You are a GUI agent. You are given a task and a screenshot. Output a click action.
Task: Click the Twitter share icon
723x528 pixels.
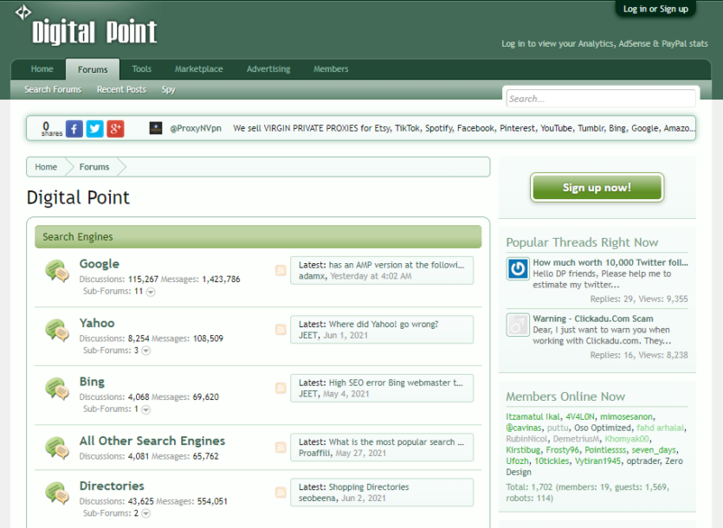[x=95, y=129]
